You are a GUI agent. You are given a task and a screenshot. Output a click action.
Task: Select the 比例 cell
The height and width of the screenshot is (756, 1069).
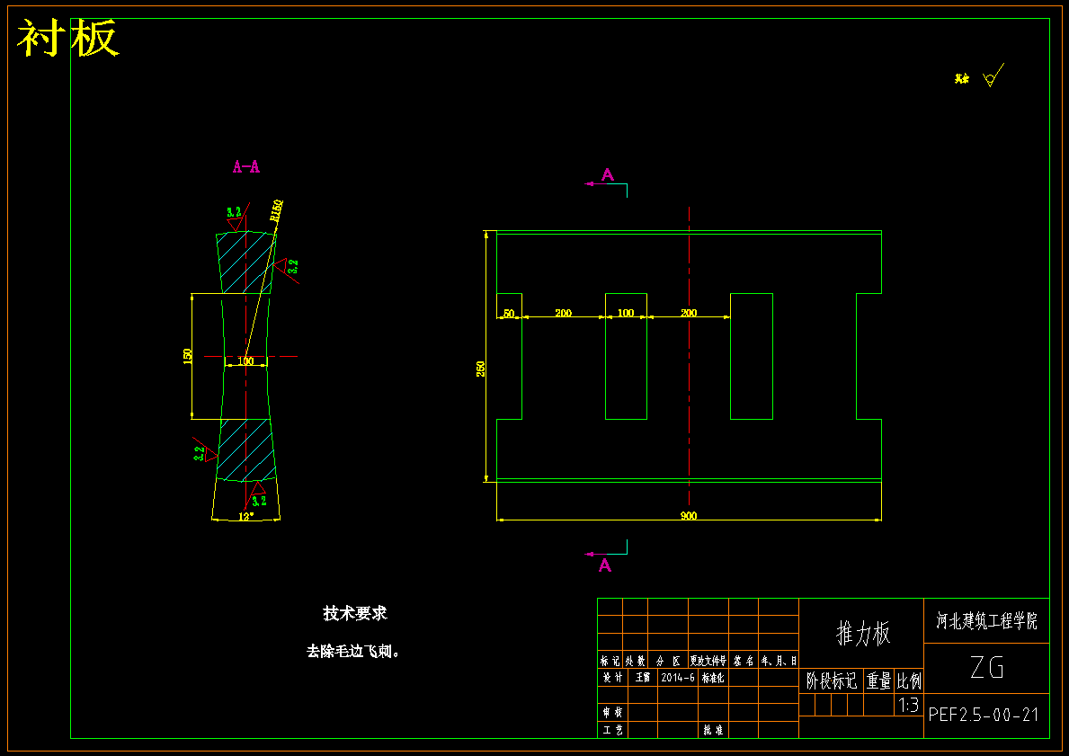[x=909, y=680]
